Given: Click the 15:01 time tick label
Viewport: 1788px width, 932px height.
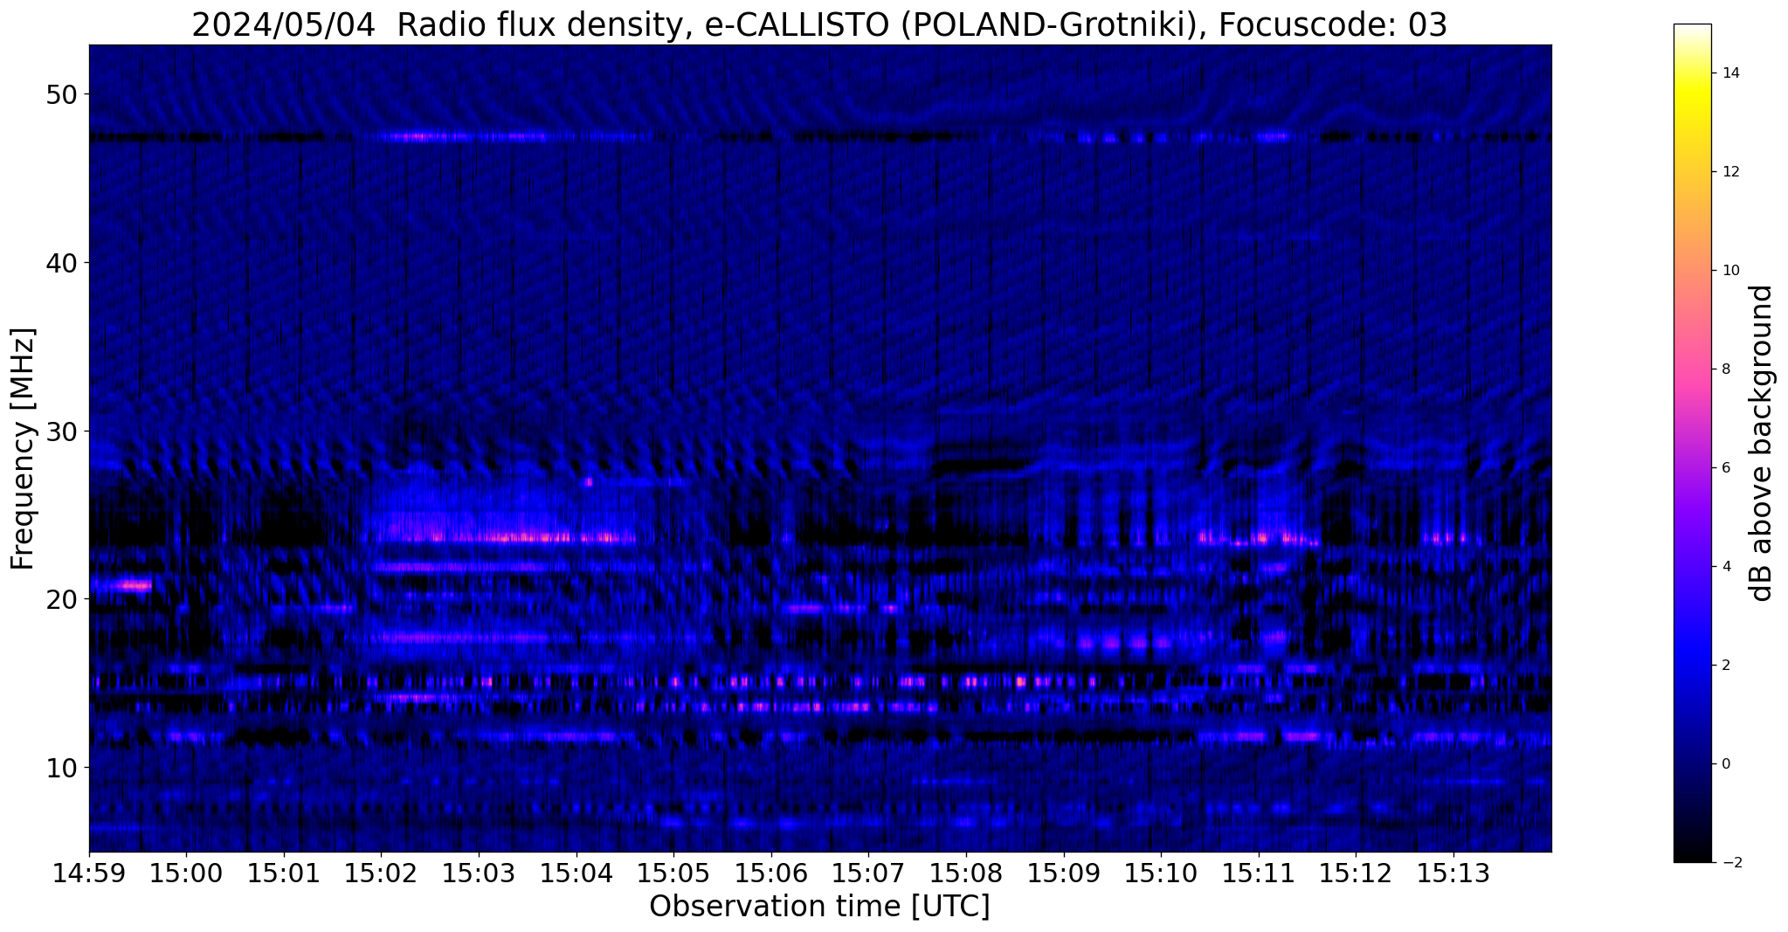Looking at the screenshot, I should (284, 874).
